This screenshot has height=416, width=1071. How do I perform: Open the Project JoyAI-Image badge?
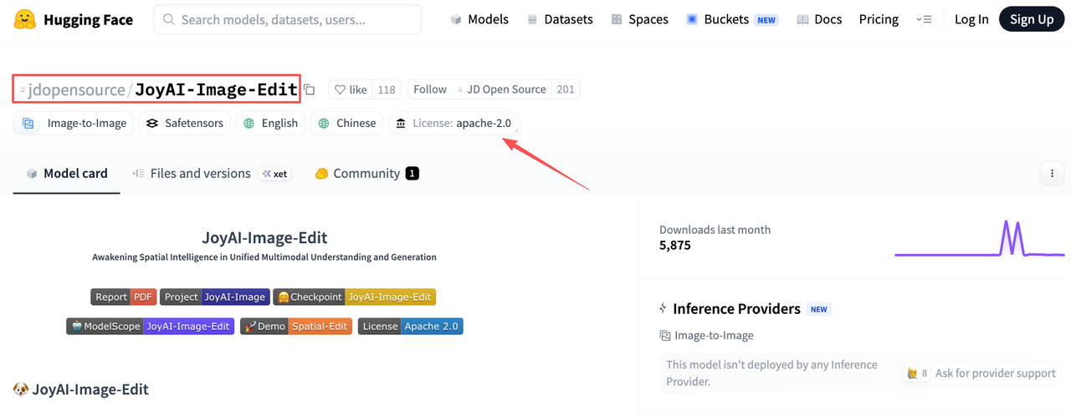tap(215, 297)
